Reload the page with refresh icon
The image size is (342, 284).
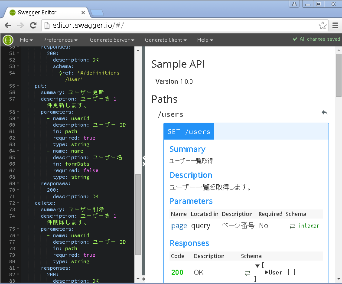33,26
